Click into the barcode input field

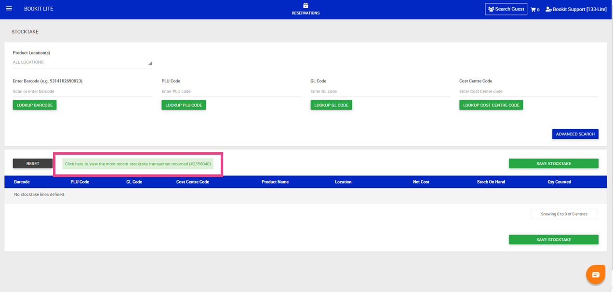point(82,92)
